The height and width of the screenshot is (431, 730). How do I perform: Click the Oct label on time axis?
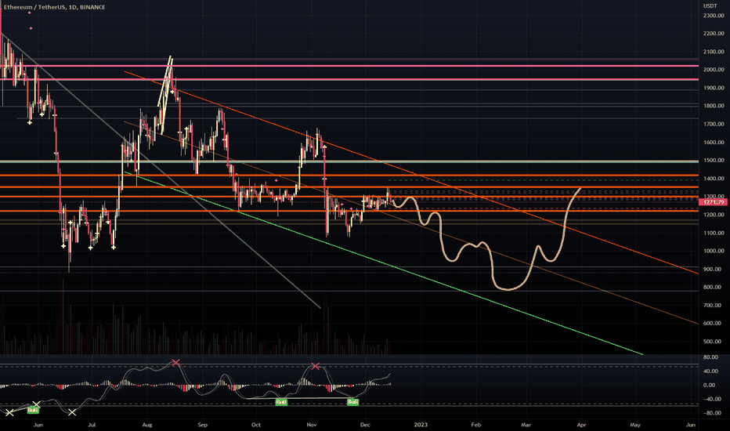256,425
